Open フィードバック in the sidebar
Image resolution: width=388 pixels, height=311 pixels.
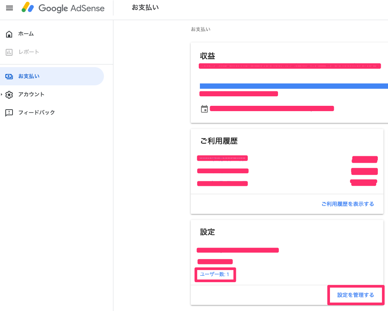click(x=36, y=113)
